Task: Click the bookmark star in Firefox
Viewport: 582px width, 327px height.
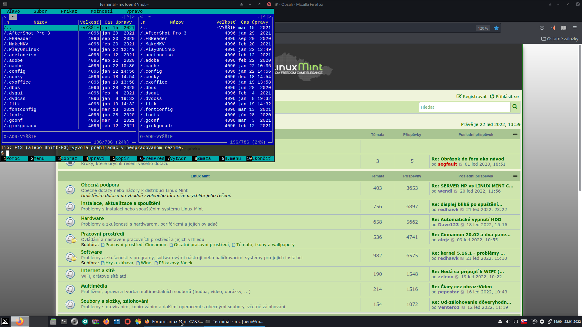Action: coord(496,28)
